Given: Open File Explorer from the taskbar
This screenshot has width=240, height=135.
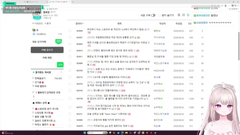Looking at the screenshot, I should pos(126,133).
